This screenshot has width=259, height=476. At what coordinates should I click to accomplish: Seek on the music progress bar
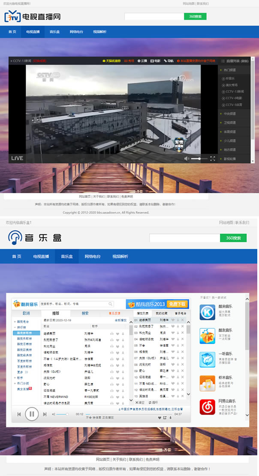pos(129,414)
